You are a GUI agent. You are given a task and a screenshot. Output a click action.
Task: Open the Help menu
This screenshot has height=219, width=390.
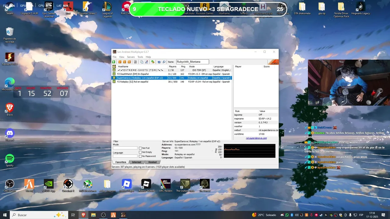(x=148, y=57)
